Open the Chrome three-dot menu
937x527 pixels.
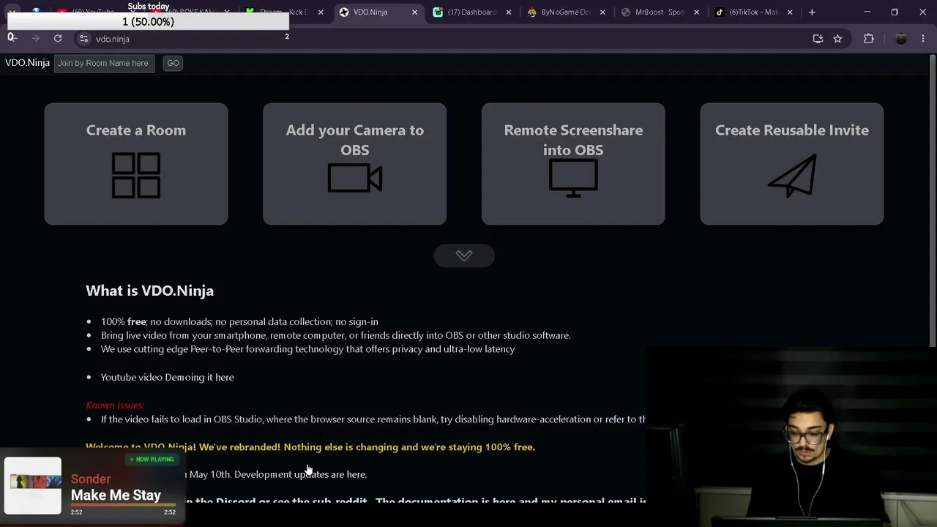point(924,39)
